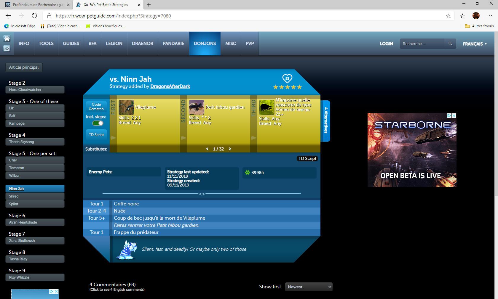Image resolution: width=498 pixels, height=299 pixels.
Task: Reload the page with refresh icon
Action: tap(34, 16)
